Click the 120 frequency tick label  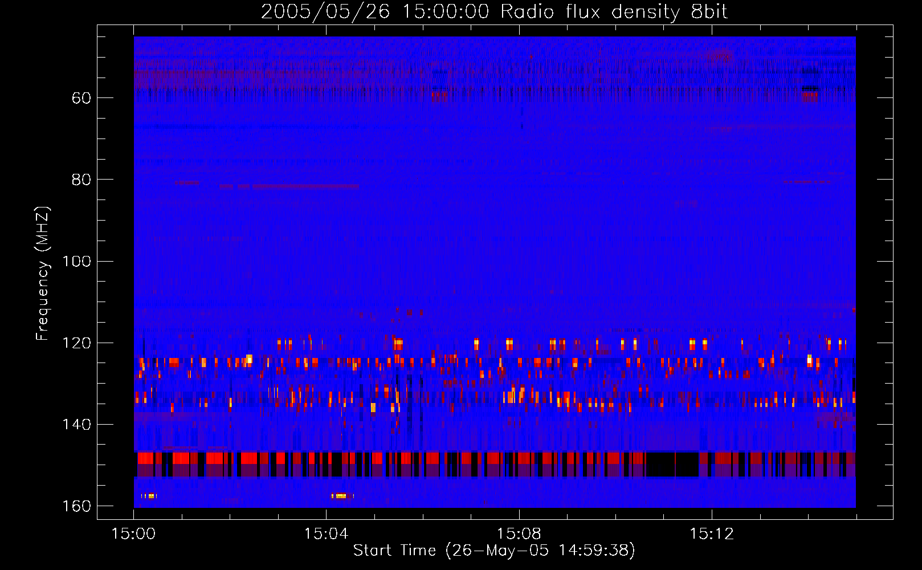[76, 343]
